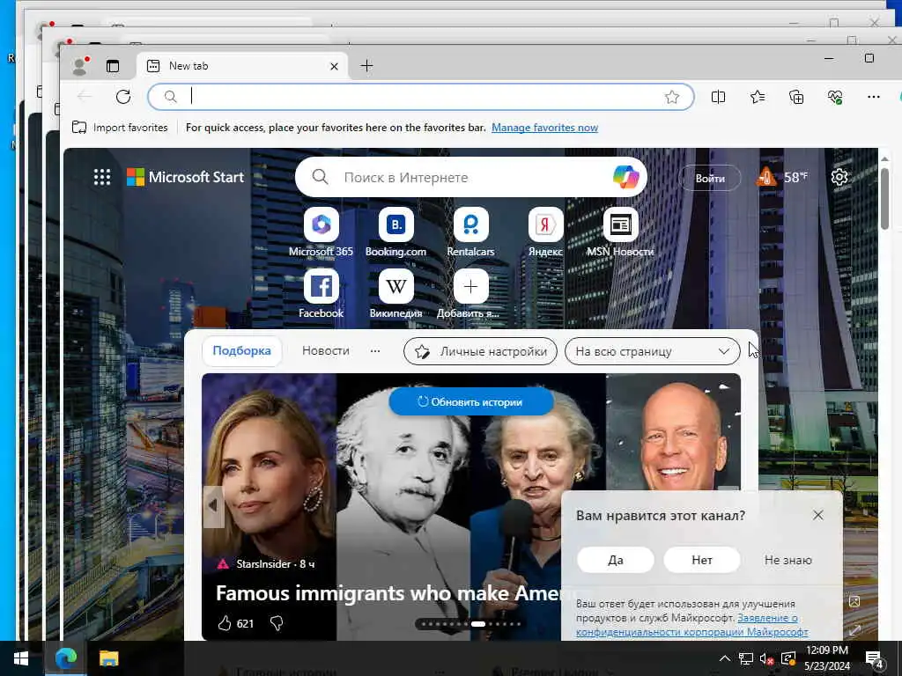
Task: Click Edge icon in taskbar
Action: click(65, 658)
